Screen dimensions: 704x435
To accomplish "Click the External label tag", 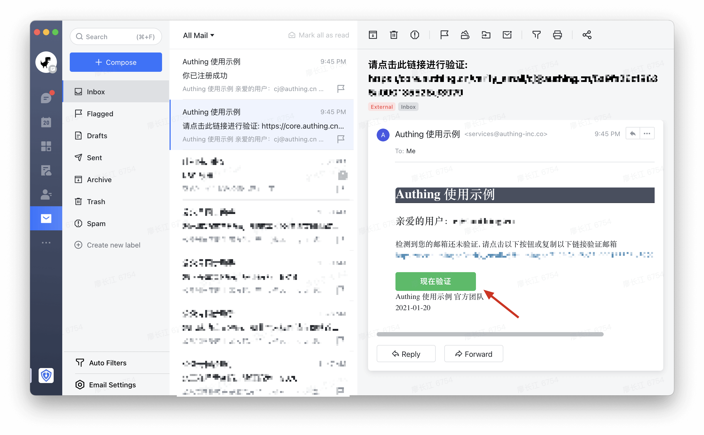I will click(381, 107).
